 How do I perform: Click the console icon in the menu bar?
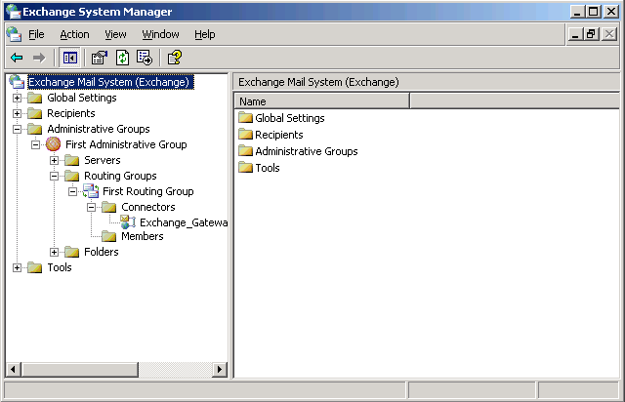[x=14, y=34]
